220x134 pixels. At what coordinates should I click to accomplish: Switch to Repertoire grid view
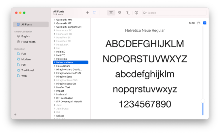(119, 13)
